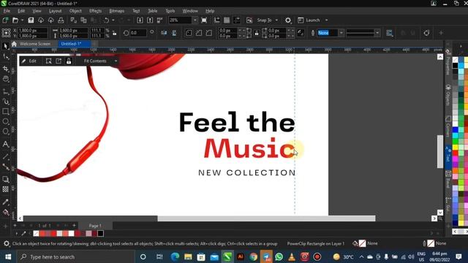Click the Undo arrow
The width and height of the screenshot is (468, 263).
(x=106, y=20)
